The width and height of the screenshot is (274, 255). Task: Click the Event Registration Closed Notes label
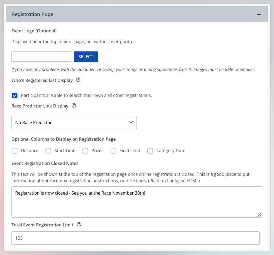[45, 164]
